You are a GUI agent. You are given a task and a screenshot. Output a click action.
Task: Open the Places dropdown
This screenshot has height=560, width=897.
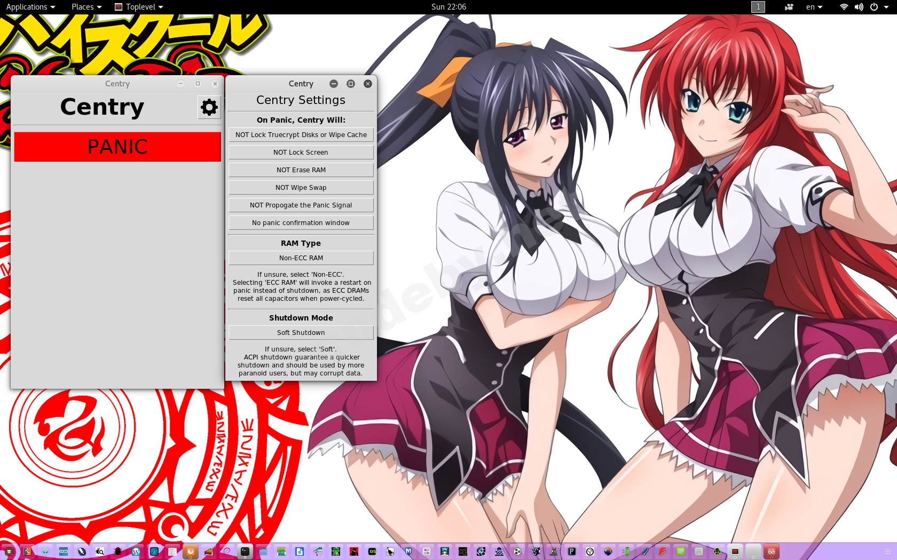click(x=85, y=7)
